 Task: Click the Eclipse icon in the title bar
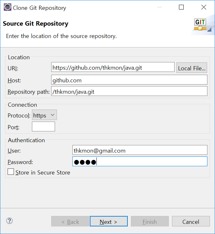click(7, 8)
